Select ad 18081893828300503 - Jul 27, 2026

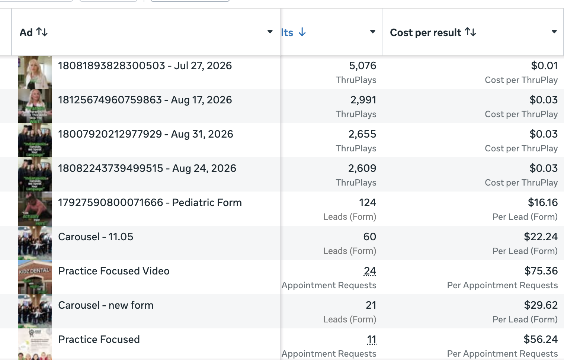(x=145, y=66)
